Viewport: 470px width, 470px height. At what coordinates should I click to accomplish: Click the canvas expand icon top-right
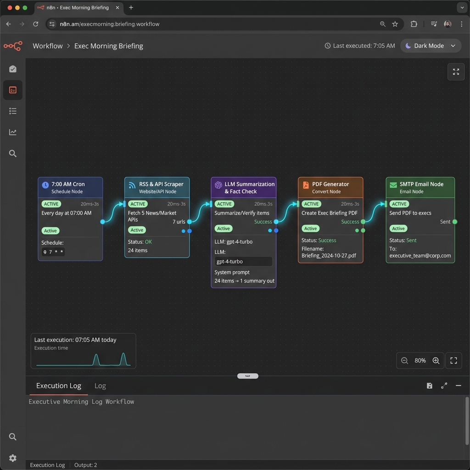[x=456, y=72]
